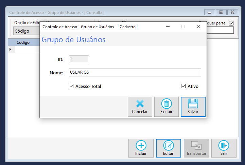Select the grid row indicator arrow
The width and height of the screenshot is (245, 165).
pos(11,50)
